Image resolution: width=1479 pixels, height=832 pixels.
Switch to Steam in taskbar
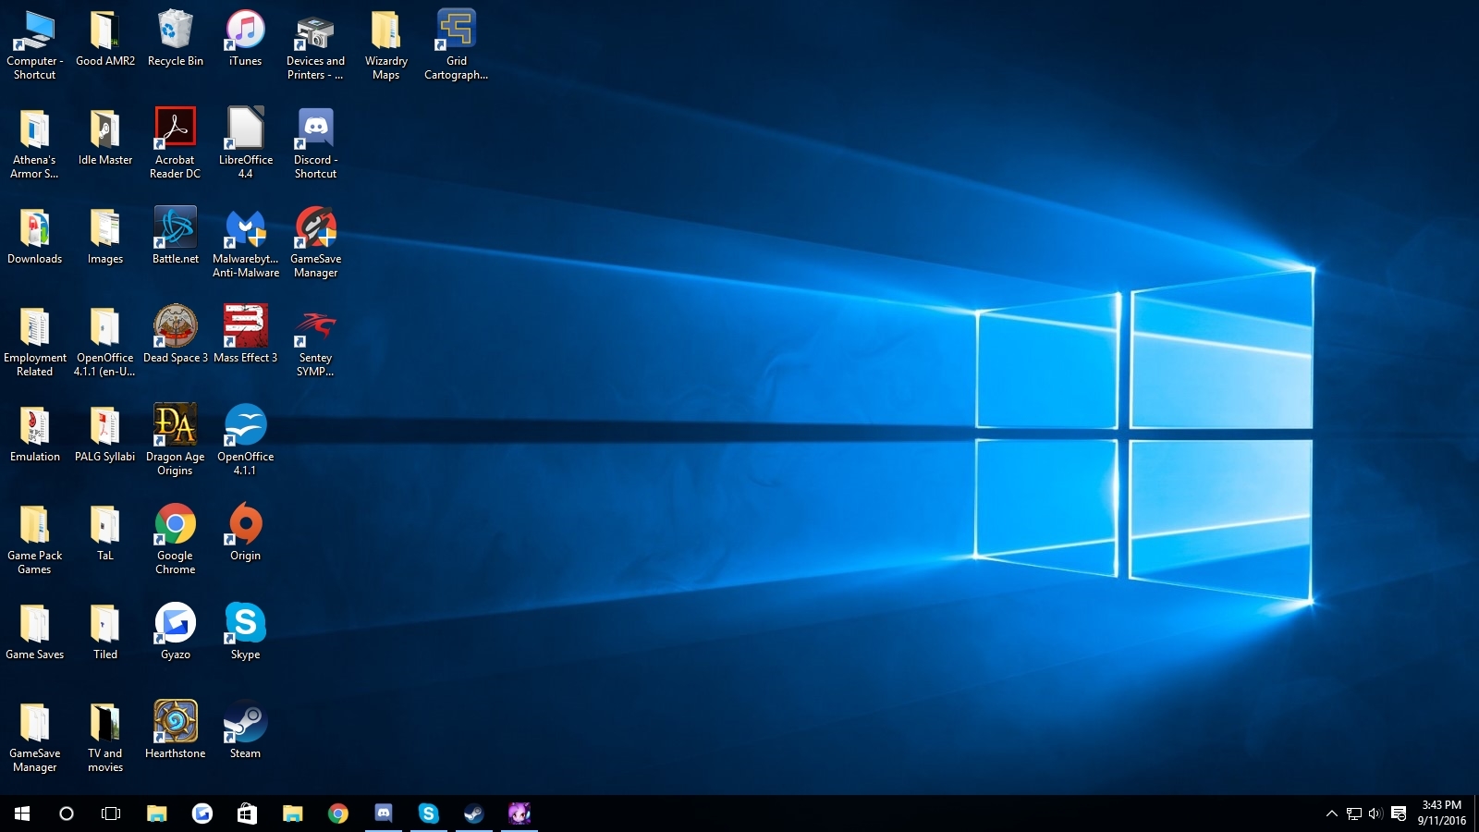coord(474,814)
